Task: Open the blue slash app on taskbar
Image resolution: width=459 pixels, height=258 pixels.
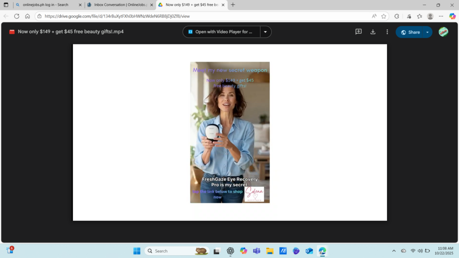Action: pyautogui.click(x=283, y=251)
